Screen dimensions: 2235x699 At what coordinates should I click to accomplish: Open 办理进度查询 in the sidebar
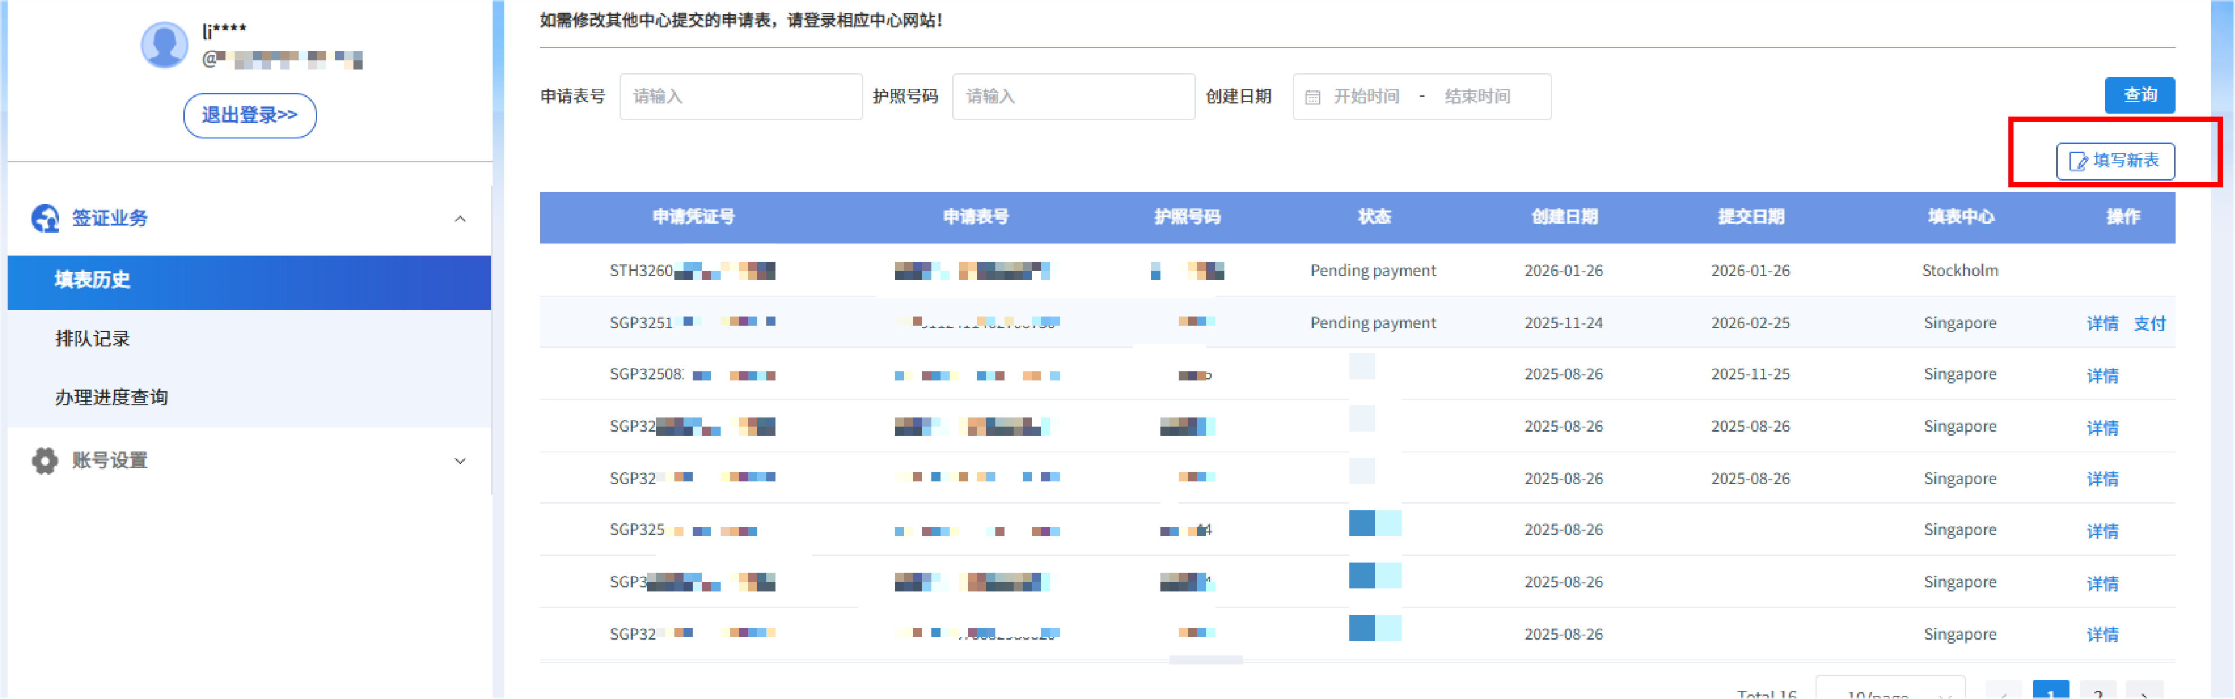coord(111,398)
